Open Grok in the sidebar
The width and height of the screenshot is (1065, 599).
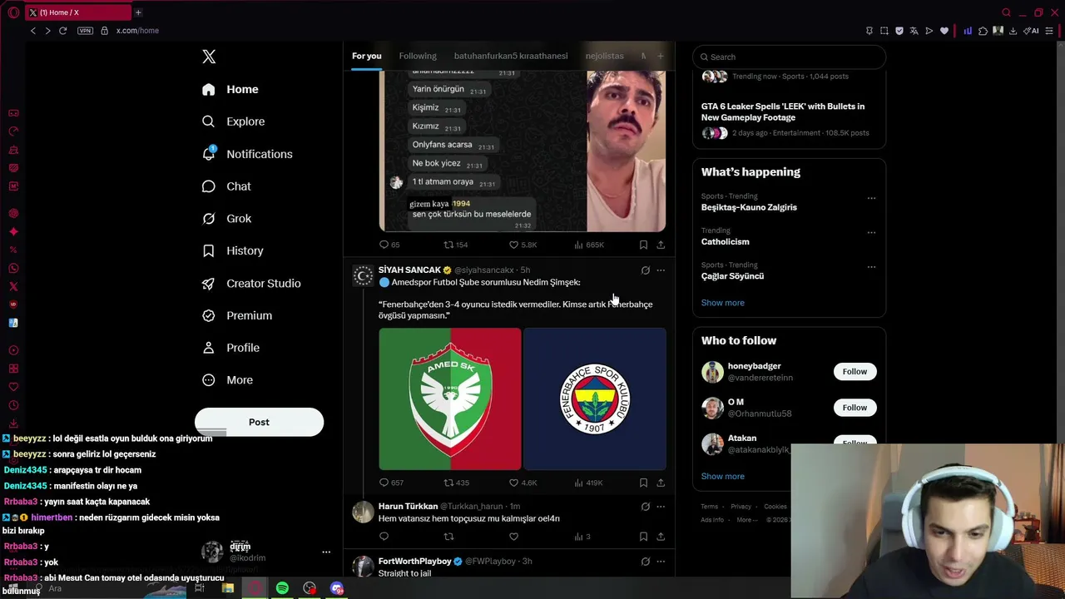click(x=226, y=218)
